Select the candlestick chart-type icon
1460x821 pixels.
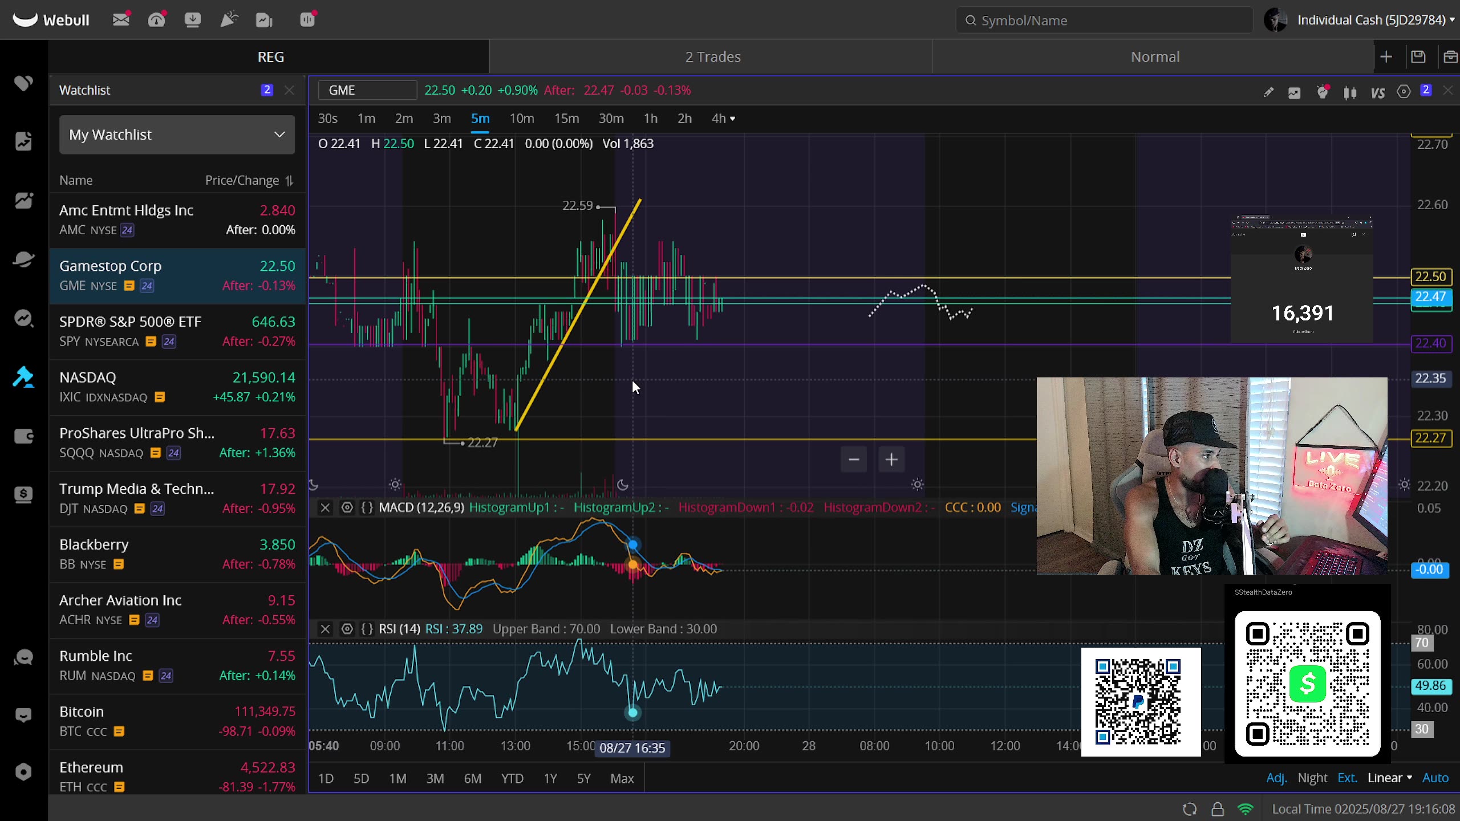(x=1350, y=92)
